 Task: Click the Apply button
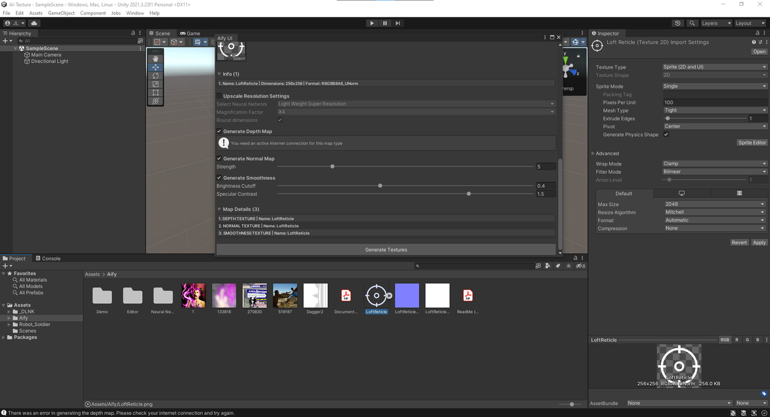click(759, 242)
